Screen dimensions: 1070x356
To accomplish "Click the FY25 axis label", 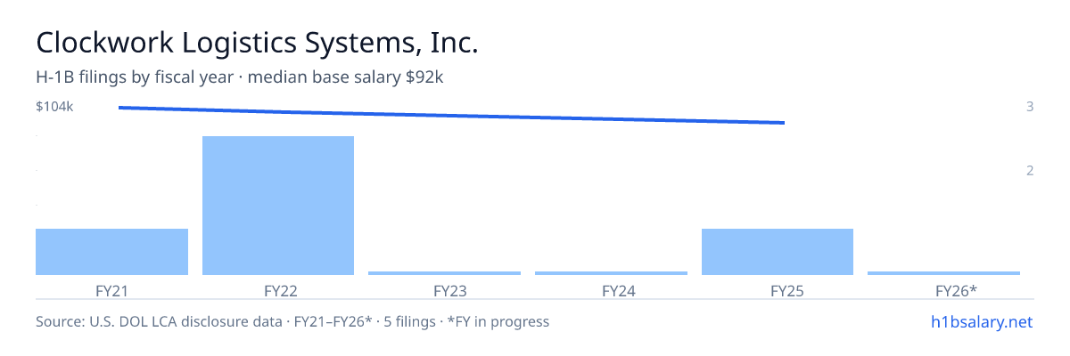I will click(778, 290).
